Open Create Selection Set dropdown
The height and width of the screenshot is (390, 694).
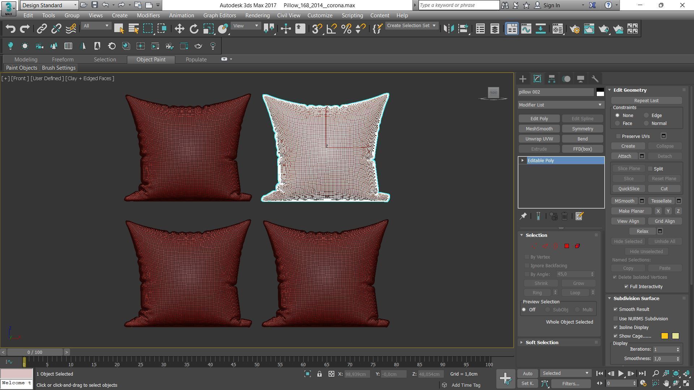click(x=412, y=26)
